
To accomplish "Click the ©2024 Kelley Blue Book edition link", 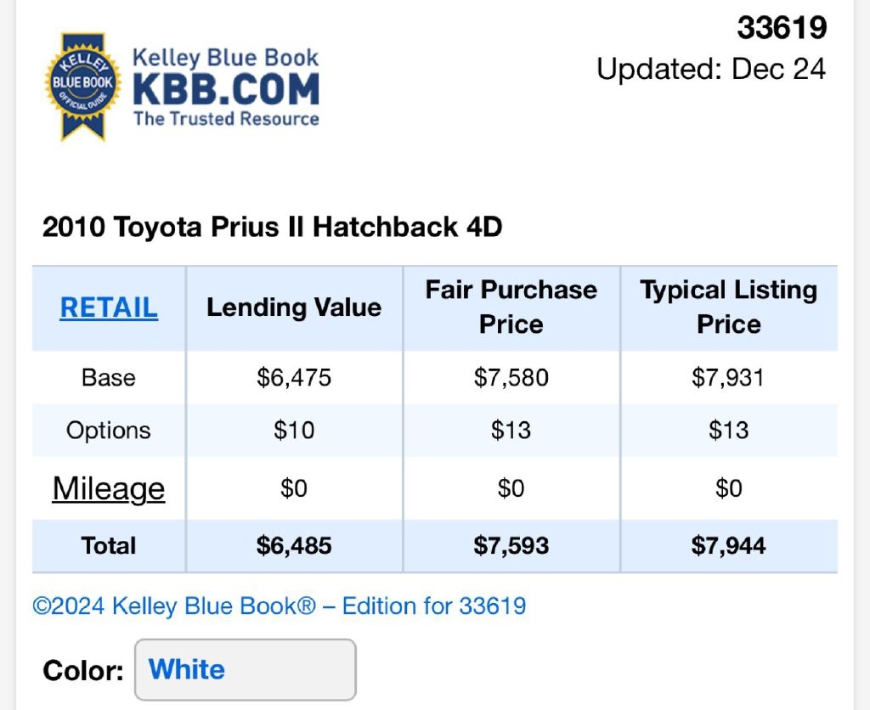I will pyautogui.click(x=279, y=606).
